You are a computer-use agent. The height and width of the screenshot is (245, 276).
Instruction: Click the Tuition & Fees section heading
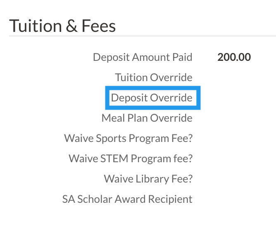[62, 26]
